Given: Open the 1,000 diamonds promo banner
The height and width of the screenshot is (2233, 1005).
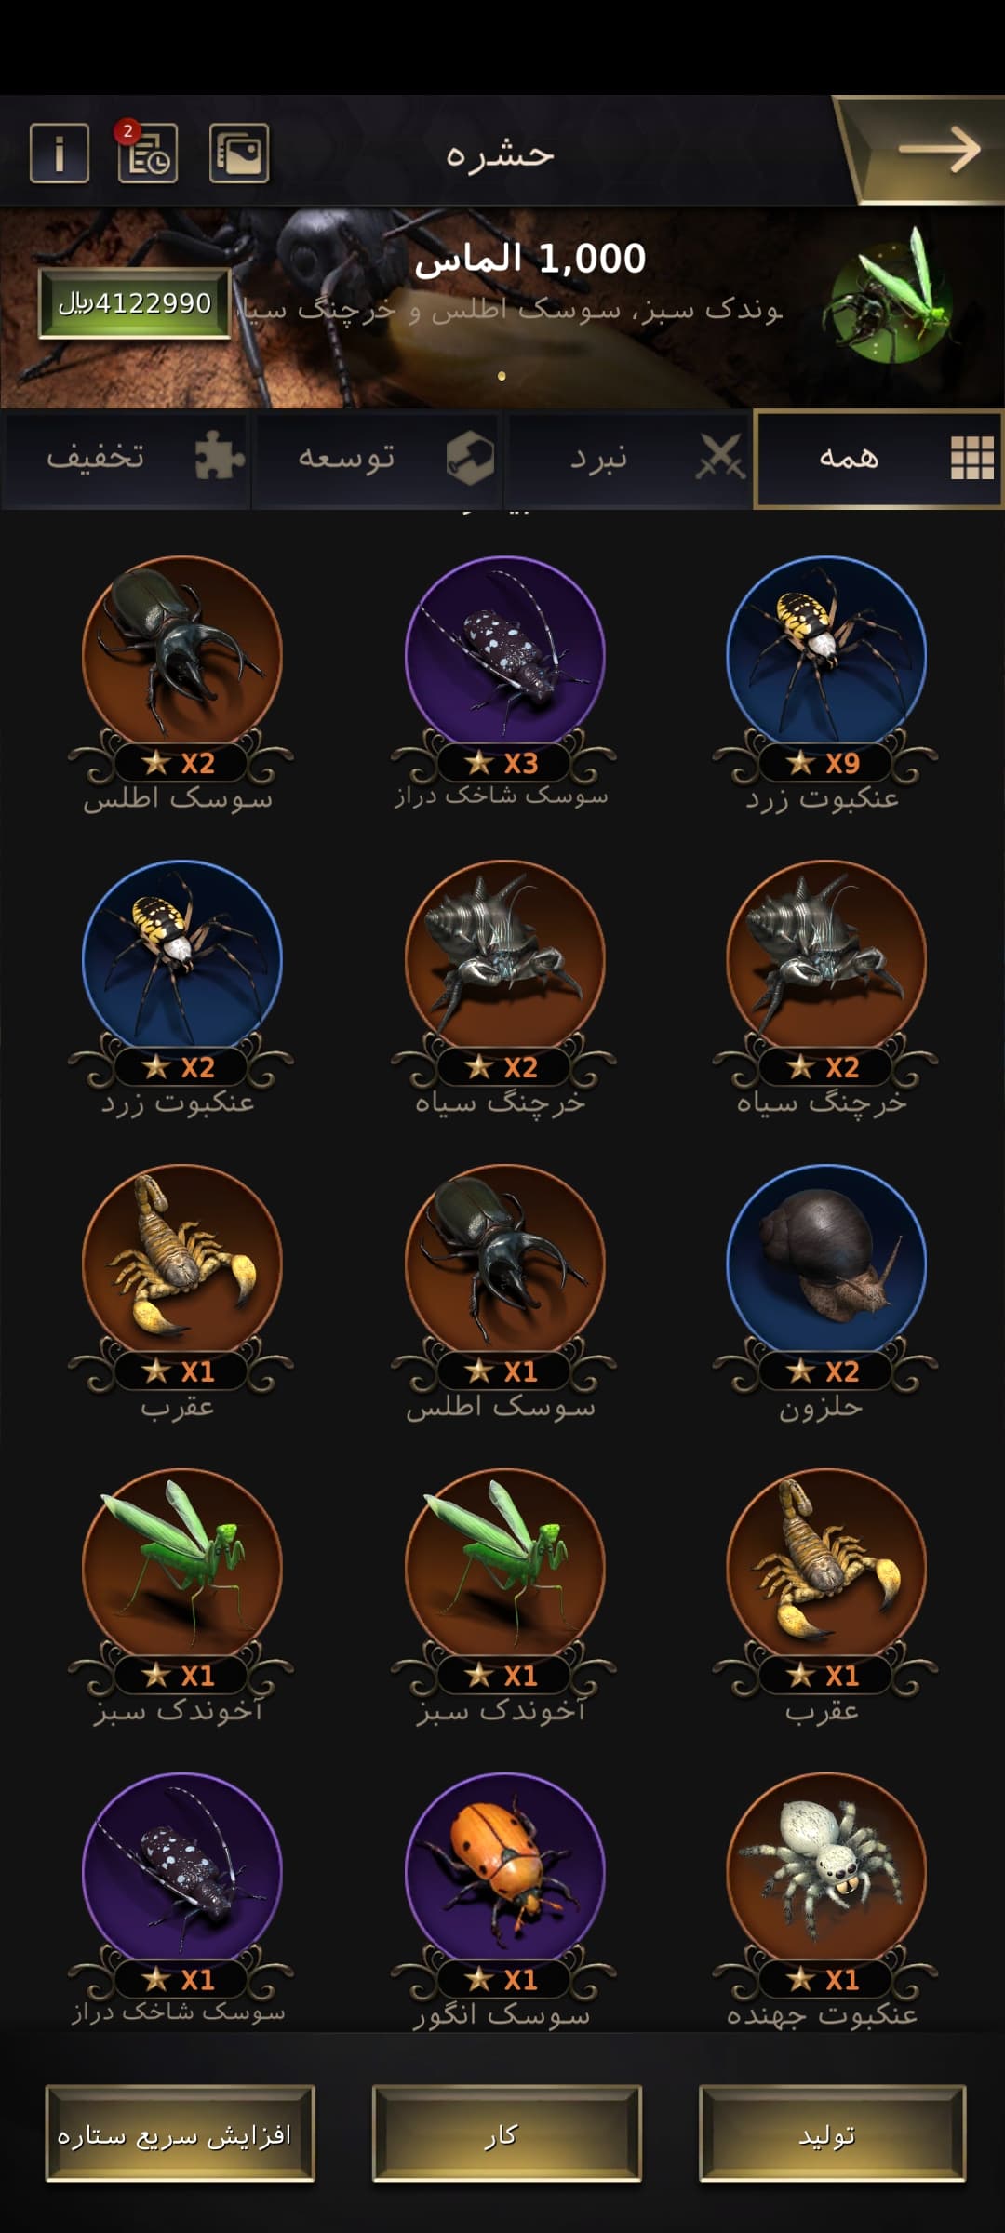Looking at the screenshot, I should click(502, 307).
